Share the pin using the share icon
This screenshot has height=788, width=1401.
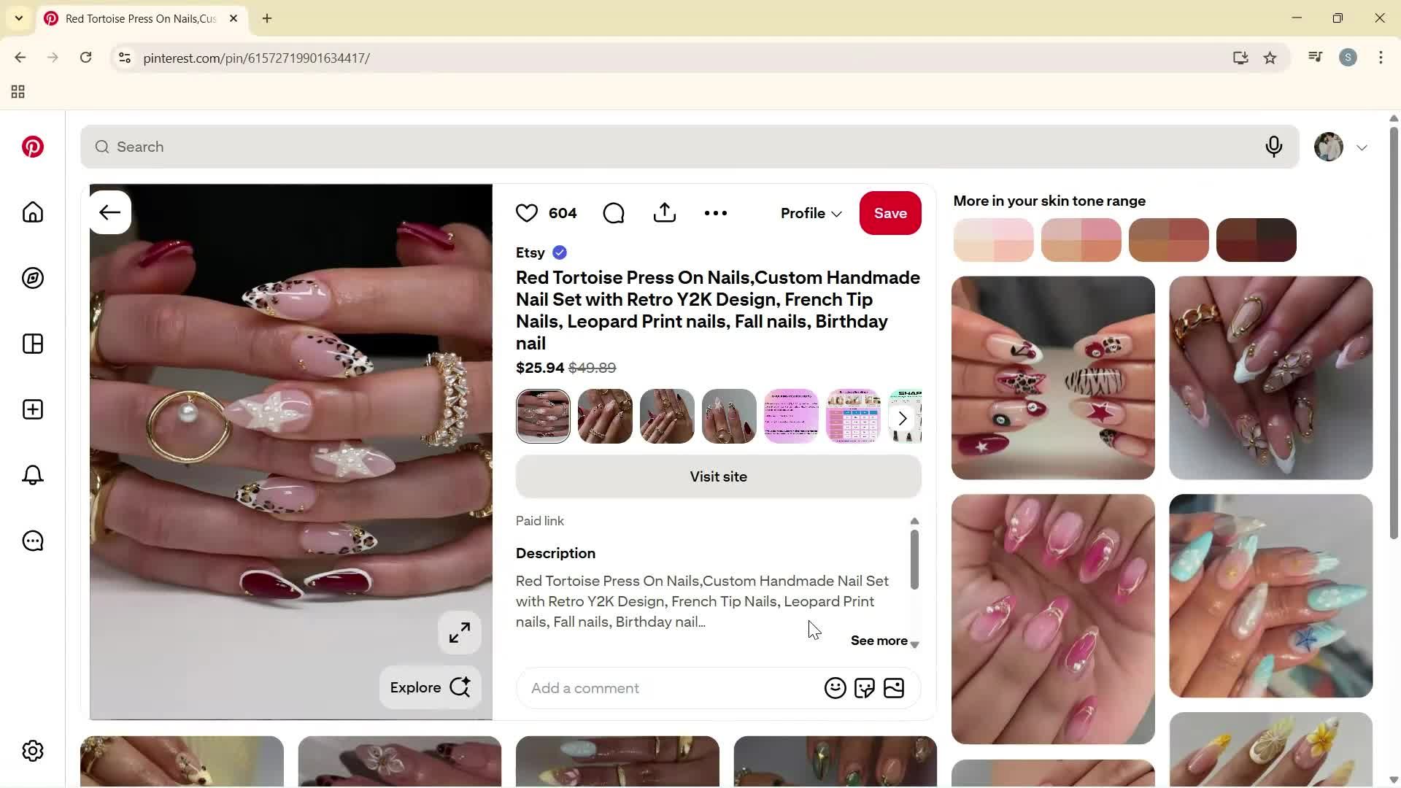pos(664,212)
